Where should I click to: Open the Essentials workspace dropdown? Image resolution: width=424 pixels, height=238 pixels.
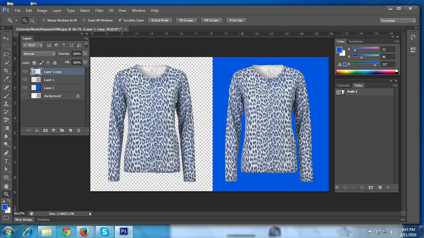[397, 20]
